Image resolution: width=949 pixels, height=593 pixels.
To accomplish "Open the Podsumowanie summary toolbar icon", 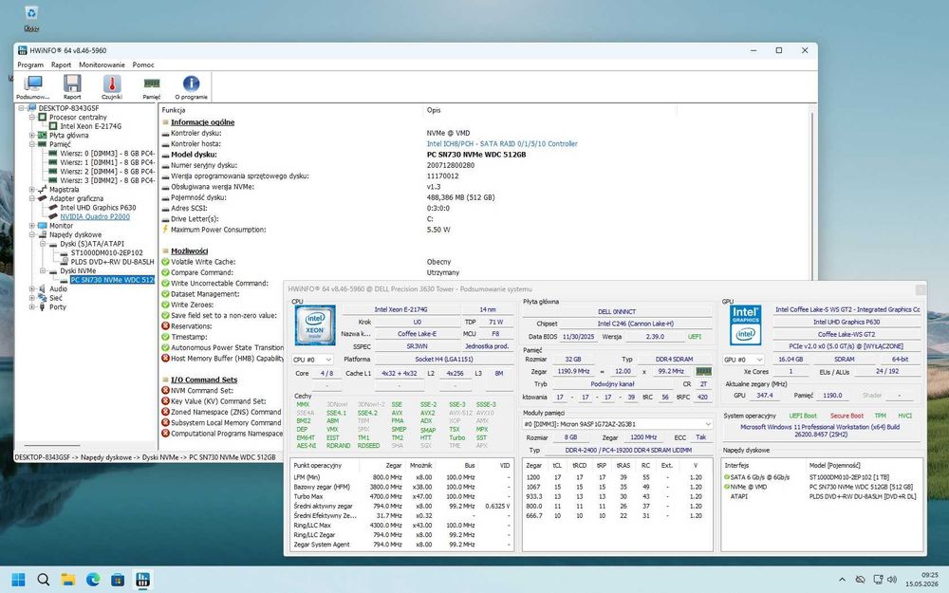I will 32,86.
